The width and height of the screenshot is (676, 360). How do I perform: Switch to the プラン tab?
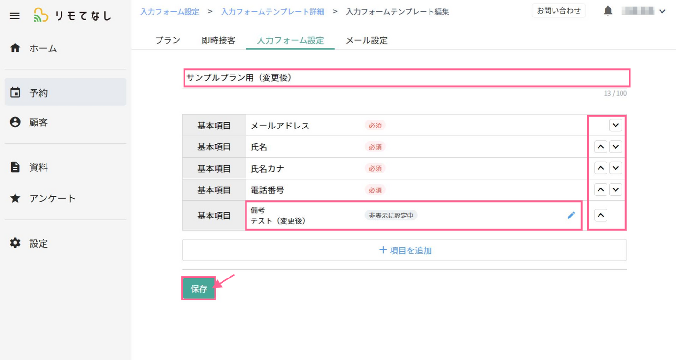point(168,40)
